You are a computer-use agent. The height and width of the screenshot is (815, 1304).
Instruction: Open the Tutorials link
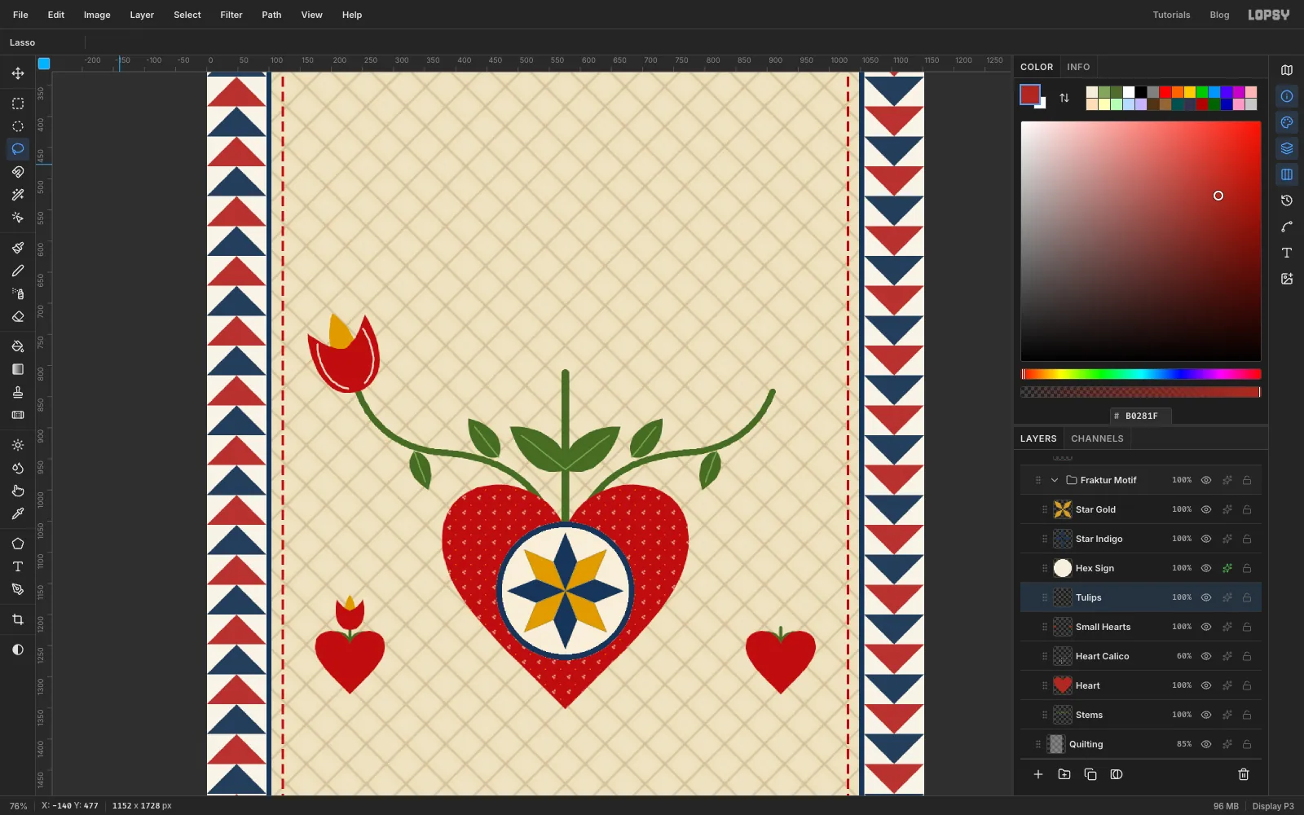(1171, 15)
